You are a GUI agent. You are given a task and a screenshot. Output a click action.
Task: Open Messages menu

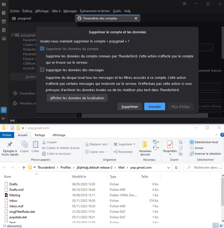pos(70,11)
